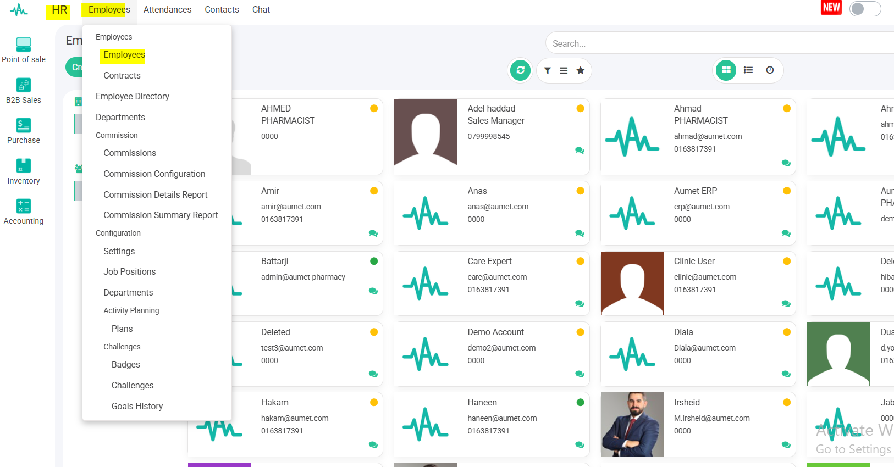Open Goals History entry
The width and height of the screenshot is (894, 467).
137,407
